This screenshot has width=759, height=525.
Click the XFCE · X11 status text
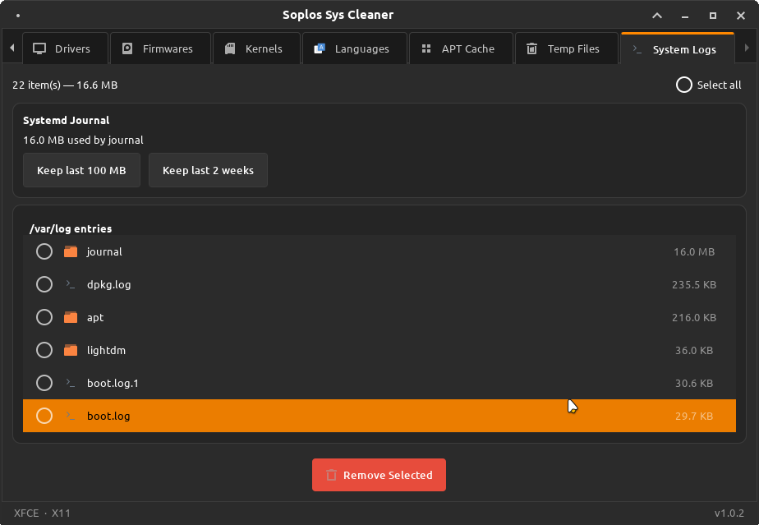click(42, 513)
